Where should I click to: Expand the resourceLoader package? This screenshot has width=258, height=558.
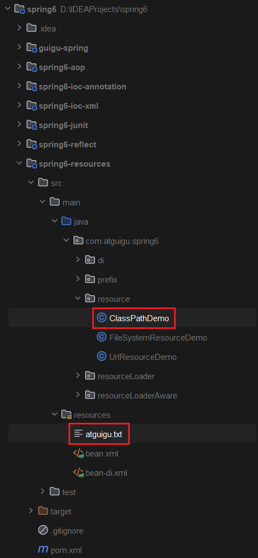pyautogui.click(x=78, y=376)
